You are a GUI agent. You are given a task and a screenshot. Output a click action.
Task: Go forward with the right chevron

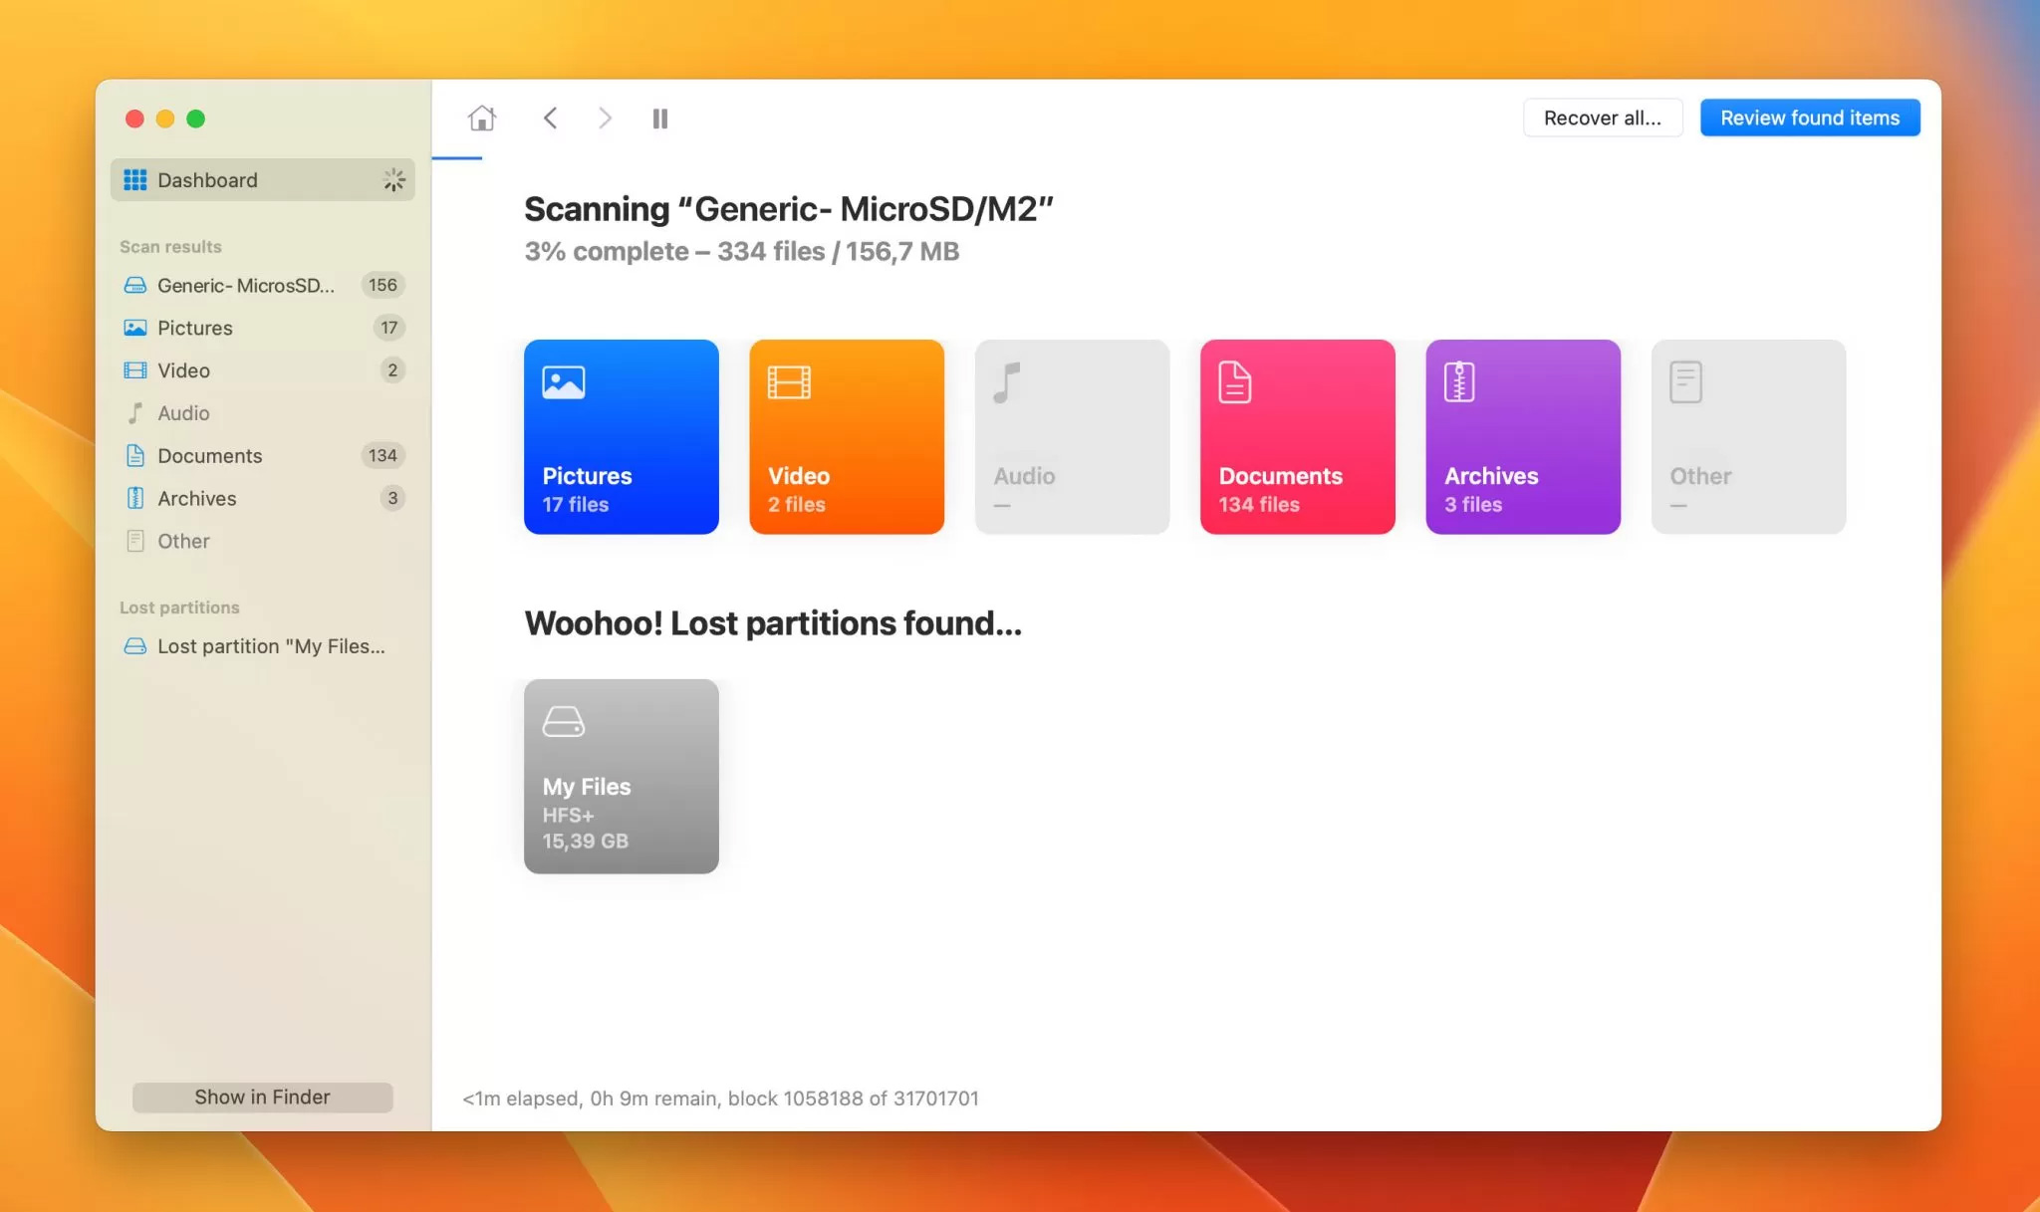605,119
